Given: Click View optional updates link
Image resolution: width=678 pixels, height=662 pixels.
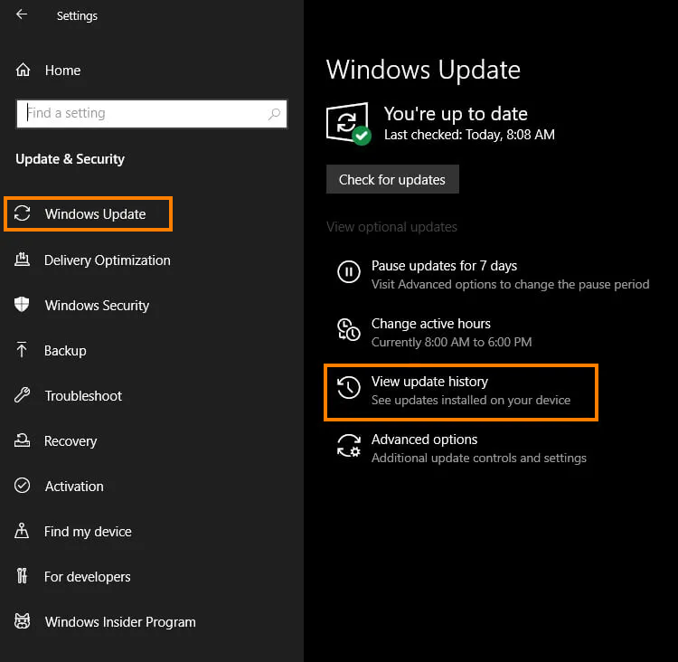Looking at the screenshot, I should click(x=391, y=227).
